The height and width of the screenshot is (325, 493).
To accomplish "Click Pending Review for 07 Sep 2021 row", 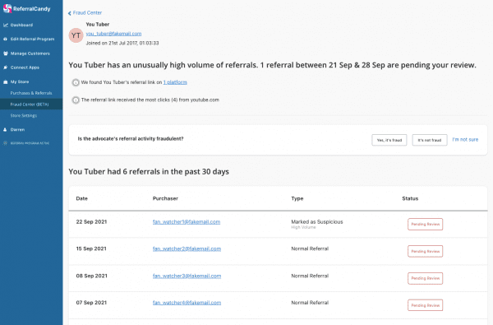I will pos(425,305).
